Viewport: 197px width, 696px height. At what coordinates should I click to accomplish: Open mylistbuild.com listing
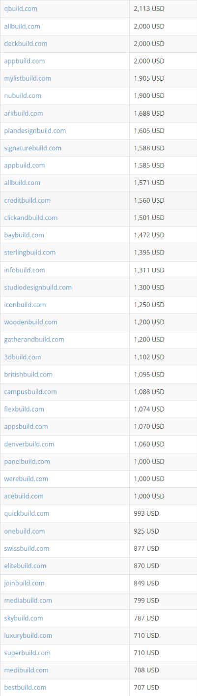[28, 78]
